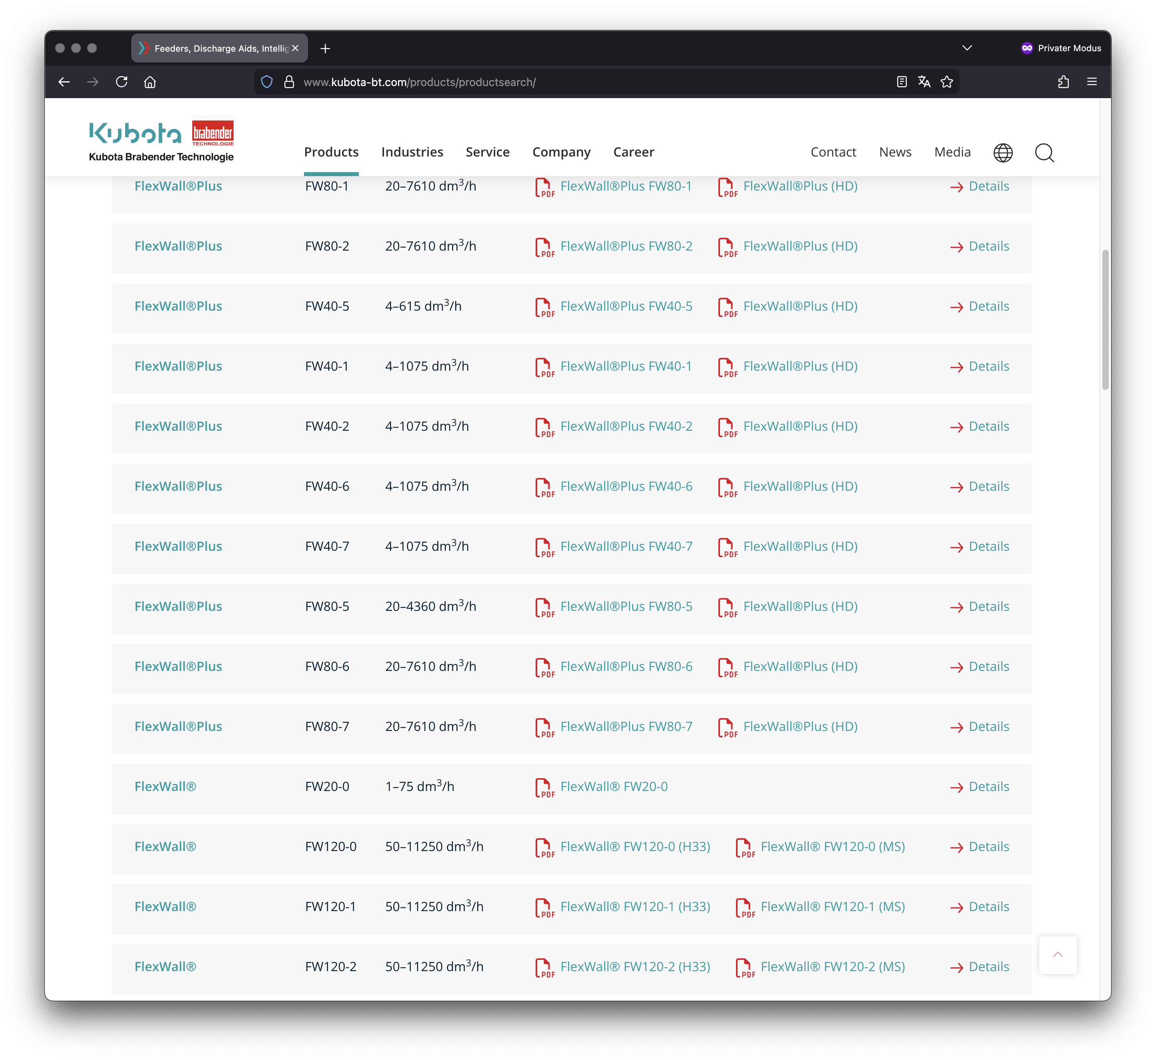Click the translate page icon
The image size is (1156, 1060).
tap(924, 82)
